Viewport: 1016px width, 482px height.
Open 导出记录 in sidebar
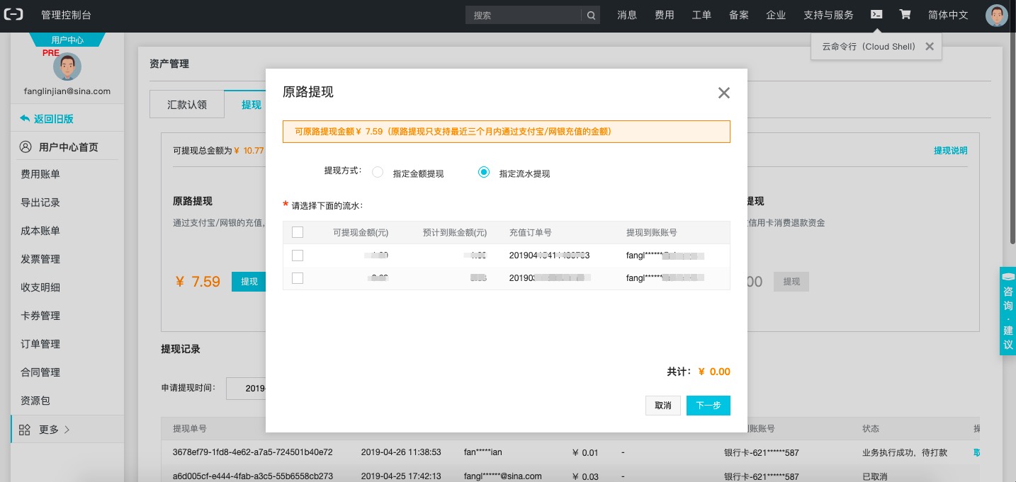(40, 202)
